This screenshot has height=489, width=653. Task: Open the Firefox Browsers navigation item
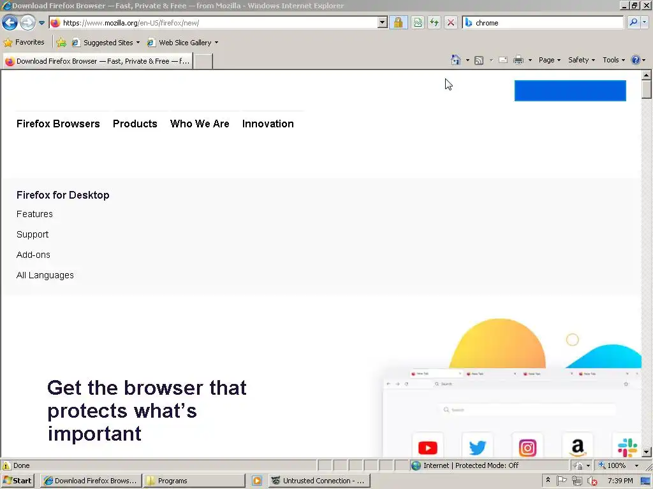coord(58,124)
